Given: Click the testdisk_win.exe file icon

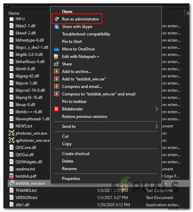Looking at the screenshot, I should 12,183.
